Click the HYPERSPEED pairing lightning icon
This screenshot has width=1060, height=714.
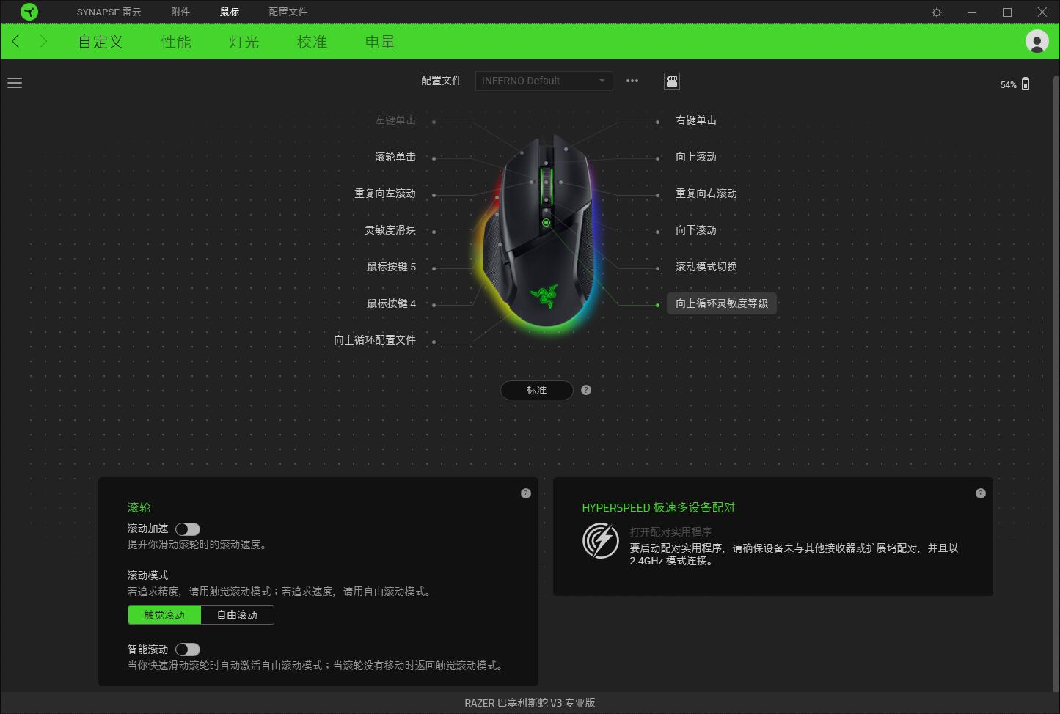pos(601,540)
